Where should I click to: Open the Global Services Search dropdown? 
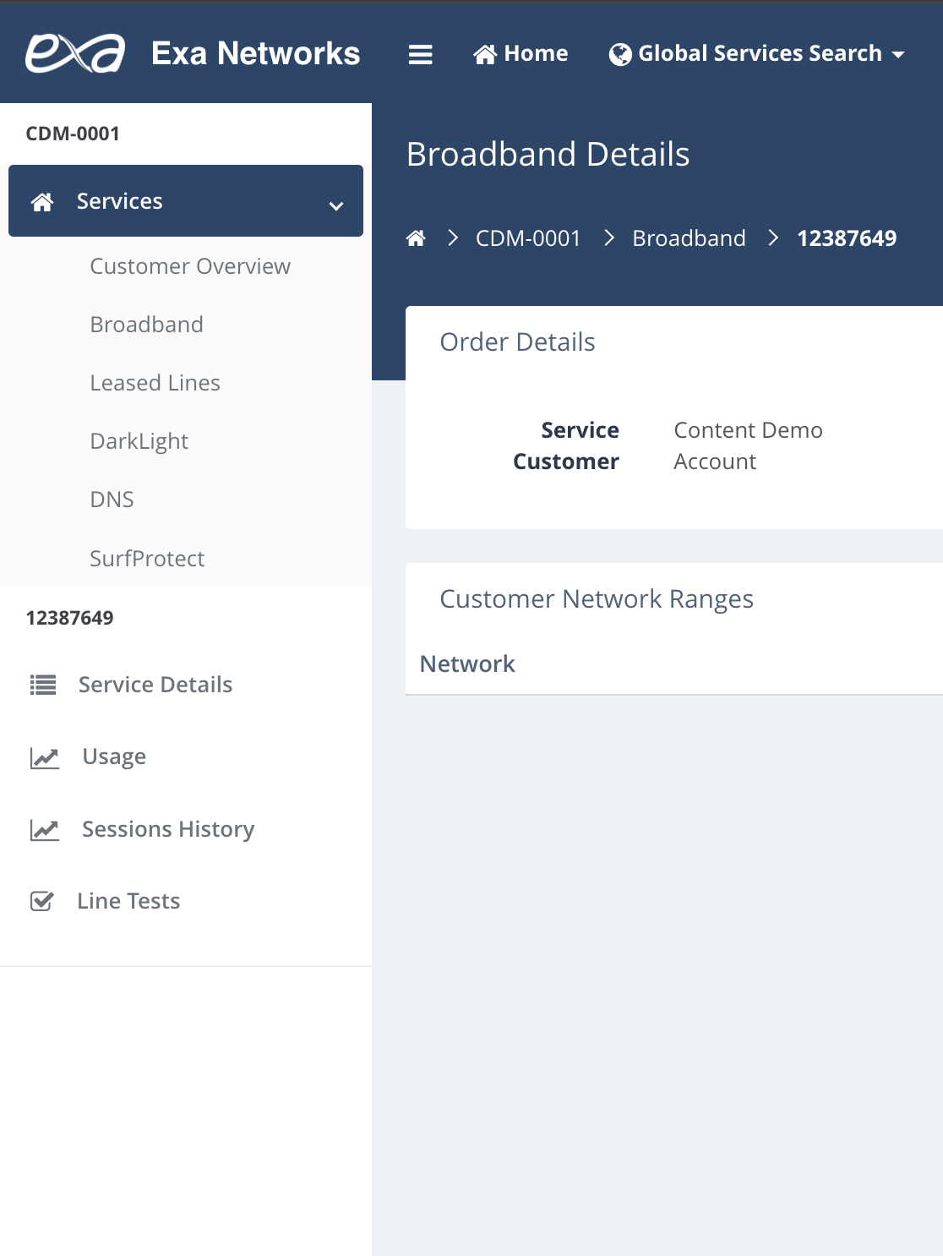pyautogui.click(x=758, y=54)
